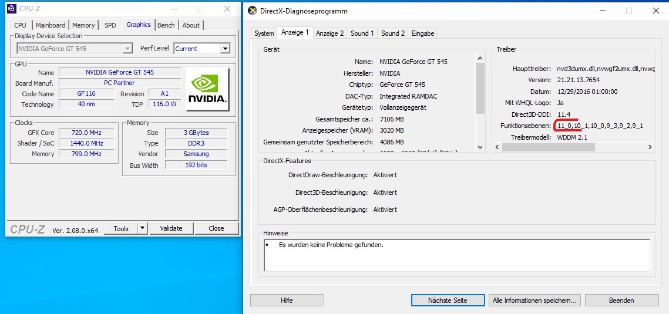Switch to the Anzeige 2 tab
The width and height of the screenshot is (669, 314).
pos(330,33)
